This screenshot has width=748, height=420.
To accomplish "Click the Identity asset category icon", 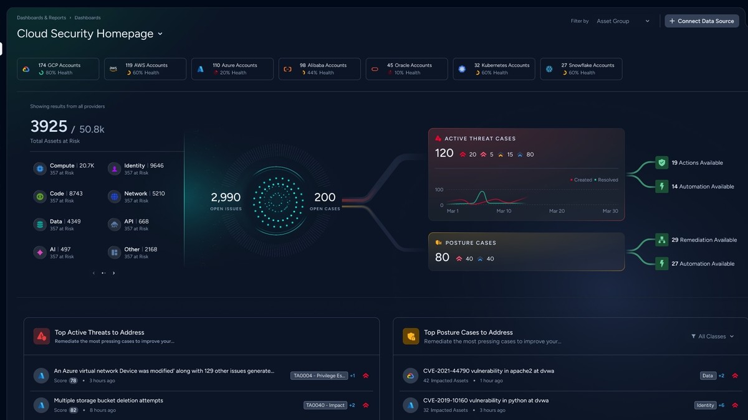I will tap(114, 169).
